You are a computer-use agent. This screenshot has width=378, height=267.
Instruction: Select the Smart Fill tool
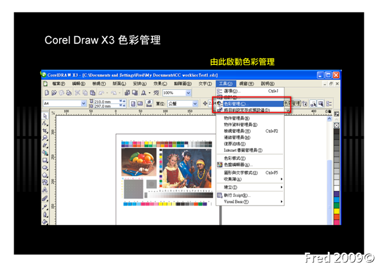pyautogui.click(x=45, y=152)
